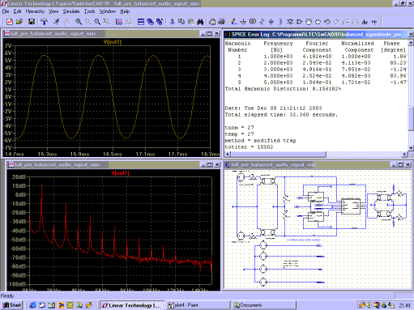Viewport: 414px width, 310px height.
Task: Open the Component gate icon
Action: point(299,22)
